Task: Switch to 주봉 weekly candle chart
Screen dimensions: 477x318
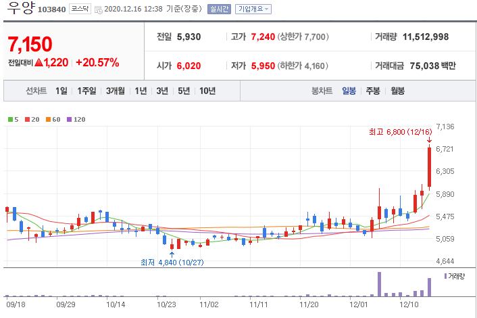Action: click(373, 91)
